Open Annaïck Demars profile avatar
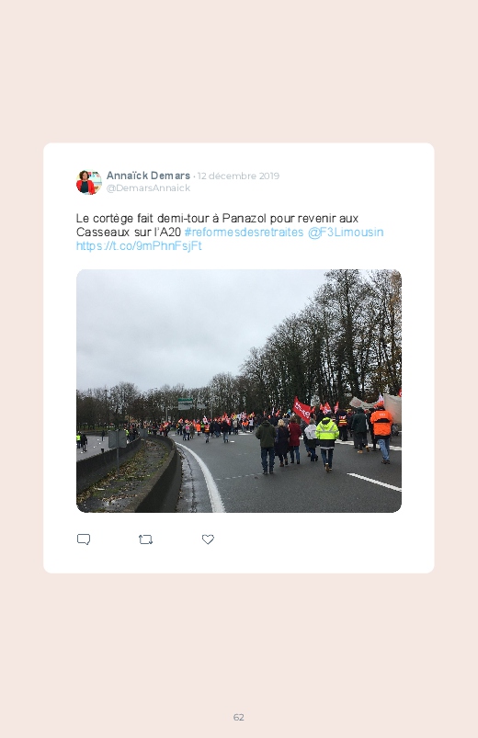478x738 pixels. (x=89, y=182)
